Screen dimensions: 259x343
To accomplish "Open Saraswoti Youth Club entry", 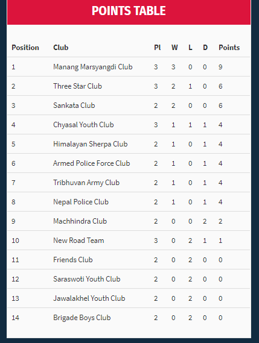I will 87,279.
